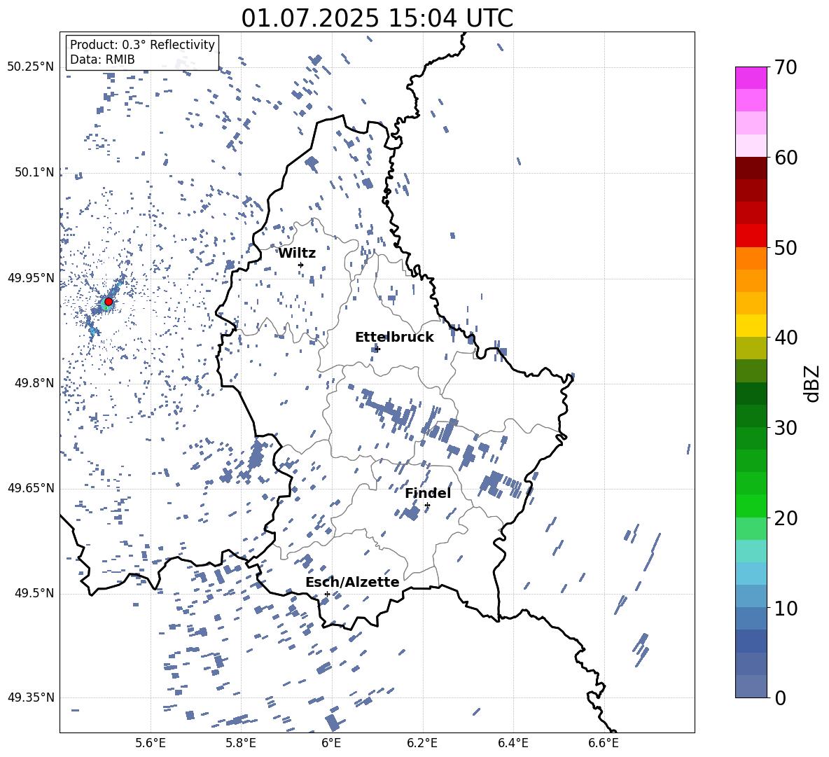Image resolution: width=829 pixels, height=757 pixels.
Task: Click the 'Data: RMIB' text
Action: point(102,60)
